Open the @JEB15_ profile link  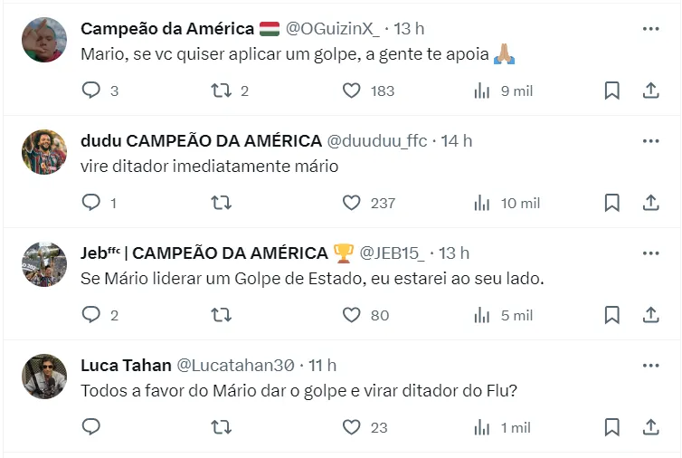(x=393, y=253)
